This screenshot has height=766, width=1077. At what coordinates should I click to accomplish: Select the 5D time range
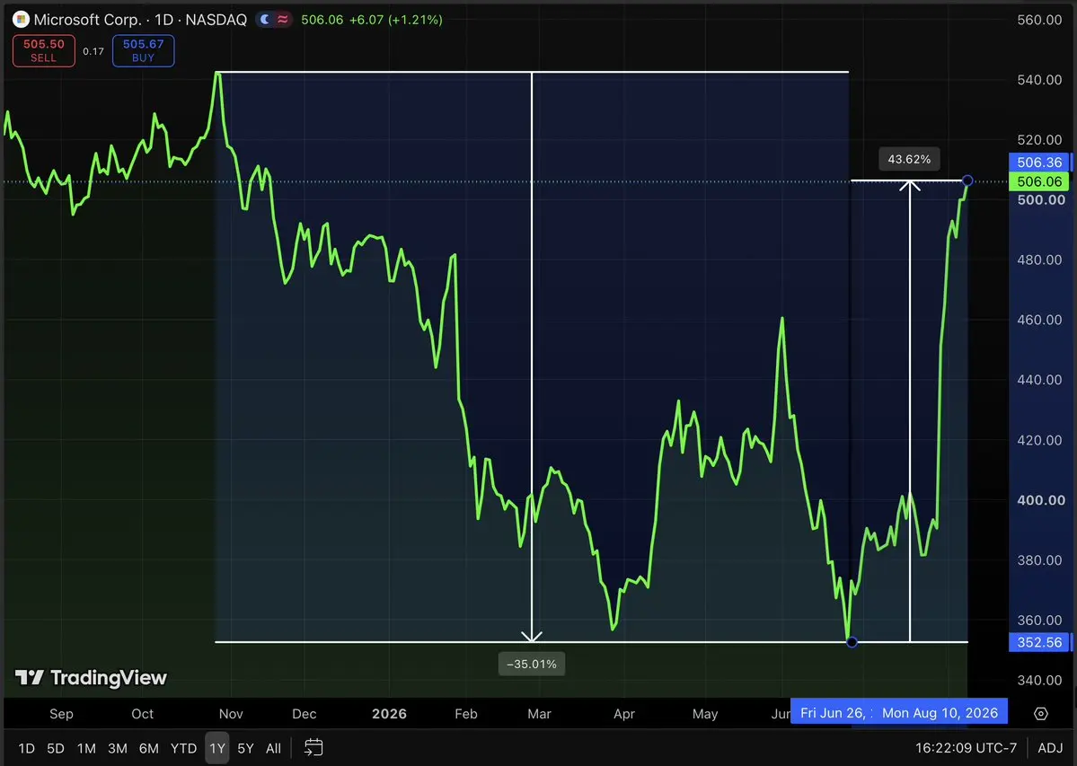pos(56,748)
